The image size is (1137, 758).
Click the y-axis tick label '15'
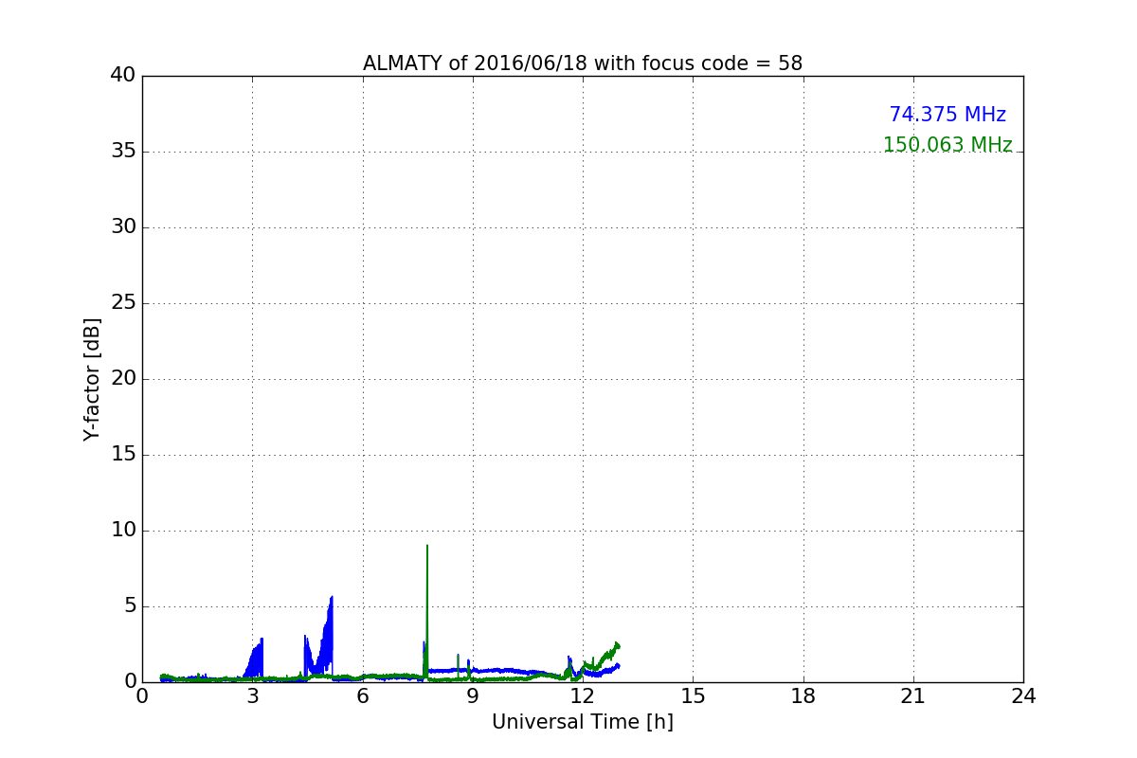tap(123, 455)
